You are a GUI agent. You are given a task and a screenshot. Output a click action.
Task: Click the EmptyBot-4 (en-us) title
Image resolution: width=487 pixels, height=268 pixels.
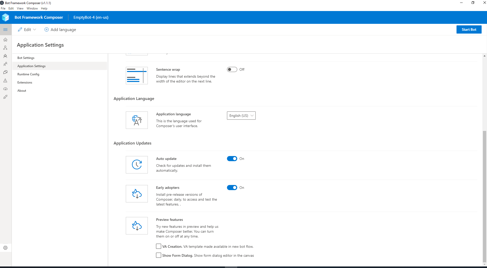point(91,17)
